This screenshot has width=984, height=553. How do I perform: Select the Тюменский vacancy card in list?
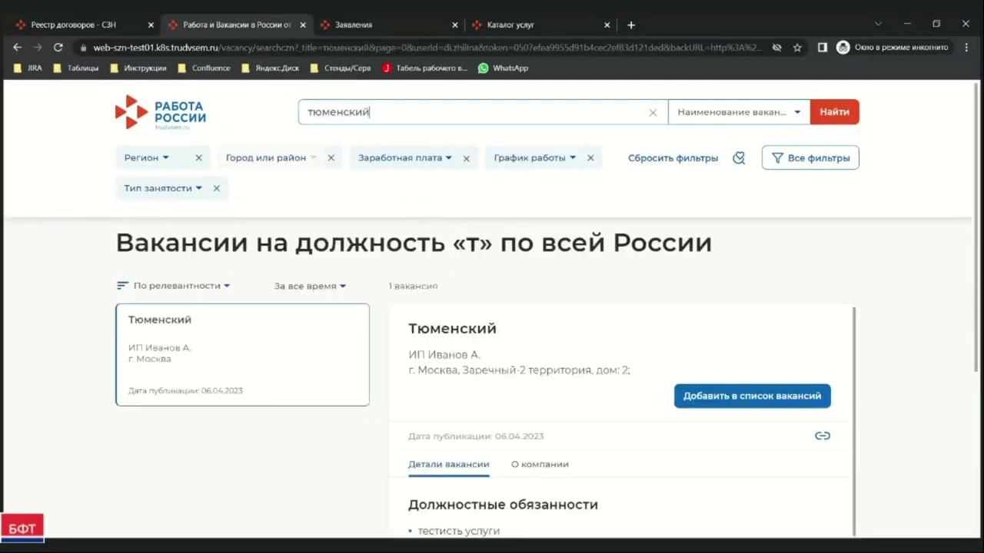(x=242, y=354)
